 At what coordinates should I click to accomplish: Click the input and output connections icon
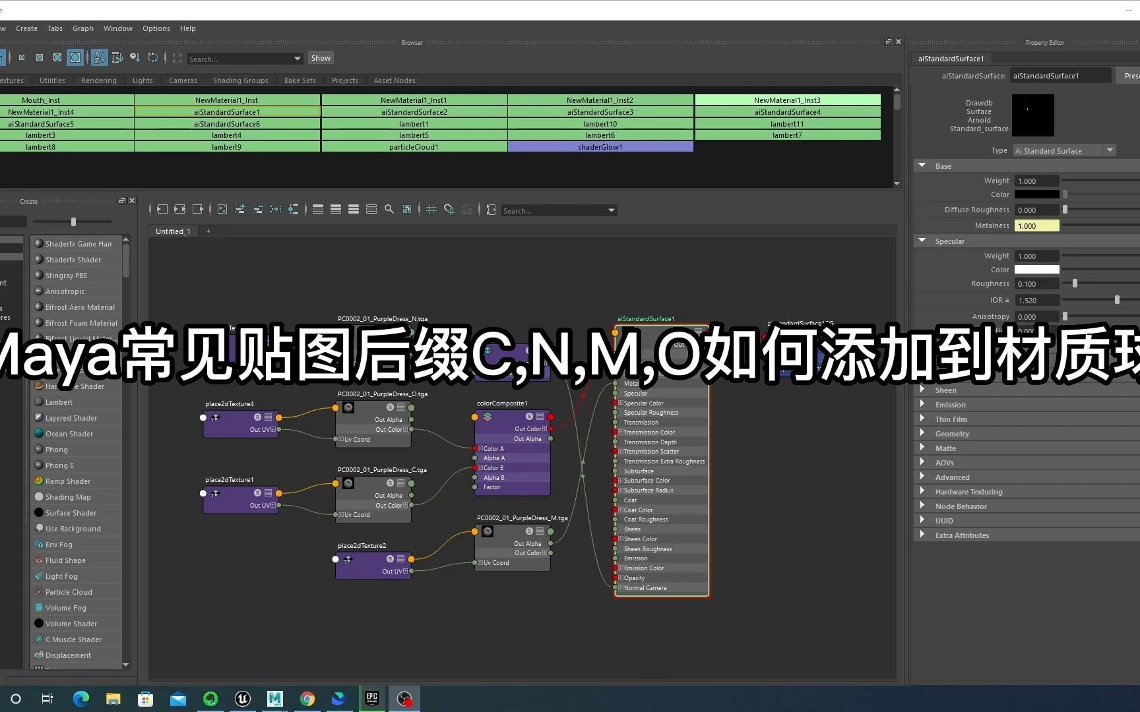179,209
